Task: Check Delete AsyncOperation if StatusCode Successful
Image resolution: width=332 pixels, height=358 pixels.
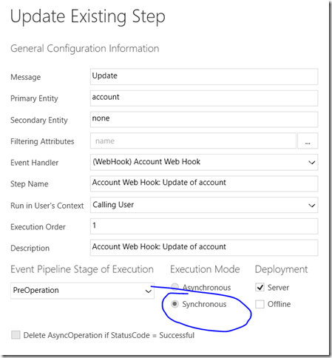Action: click(16, 335)
